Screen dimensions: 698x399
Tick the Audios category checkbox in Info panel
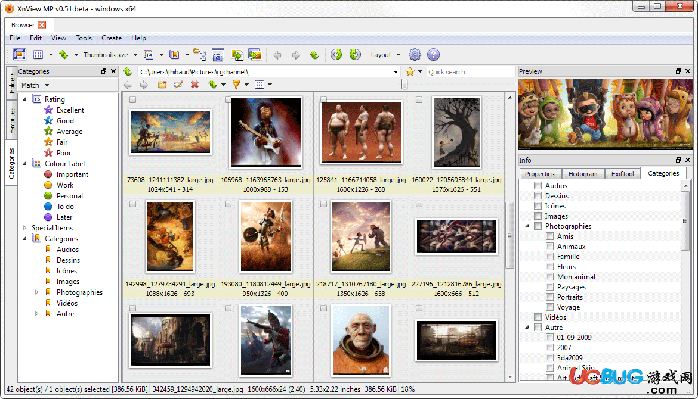(538, 185)
